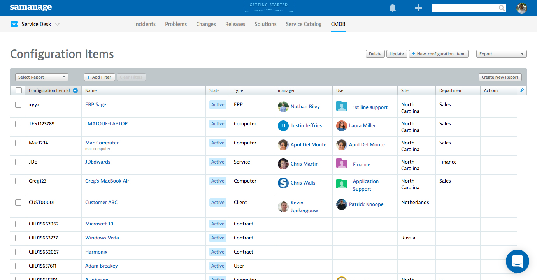This screenshot has width=537, height=280.
Task: Open the profile avatar menu
Action: tap(522, 8)
